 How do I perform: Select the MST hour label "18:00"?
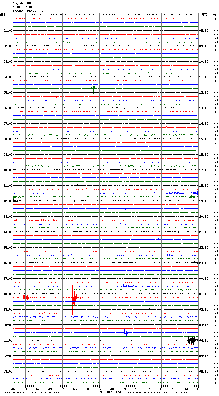(x=8, y=294)
